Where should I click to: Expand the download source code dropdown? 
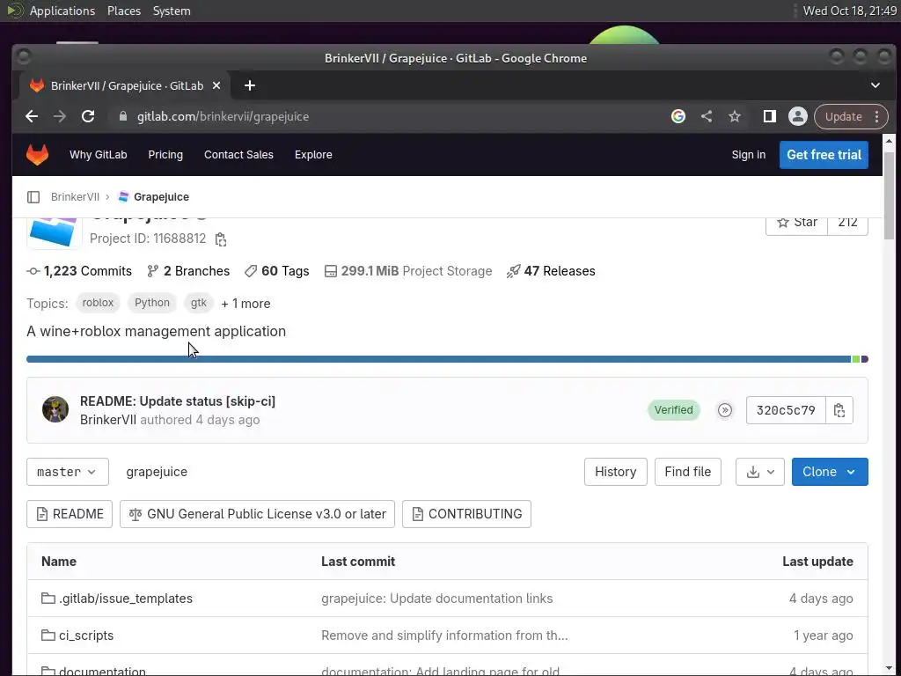point(759,472)
